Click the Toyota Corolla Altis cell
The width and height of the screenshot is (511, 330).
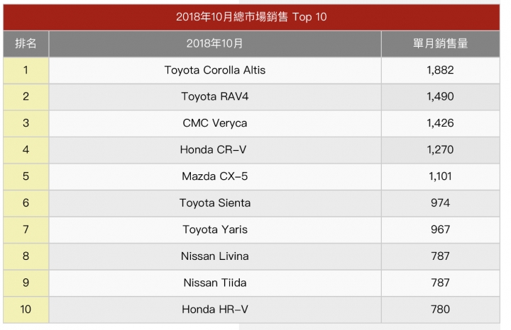[214, 70]
